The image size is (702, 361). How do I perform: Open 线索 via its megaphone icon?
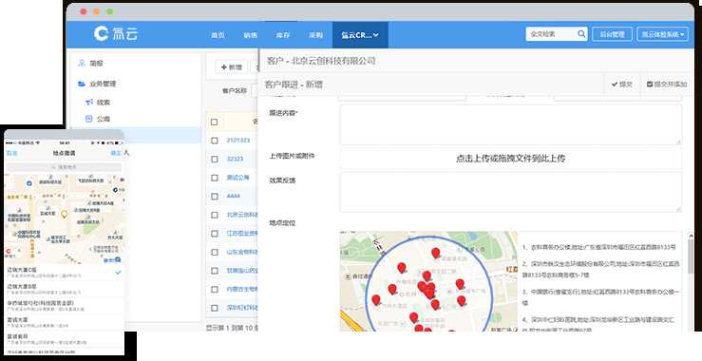click(x=89, y=102)
